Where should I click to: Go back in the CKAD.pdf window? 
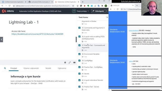(111, 9)
